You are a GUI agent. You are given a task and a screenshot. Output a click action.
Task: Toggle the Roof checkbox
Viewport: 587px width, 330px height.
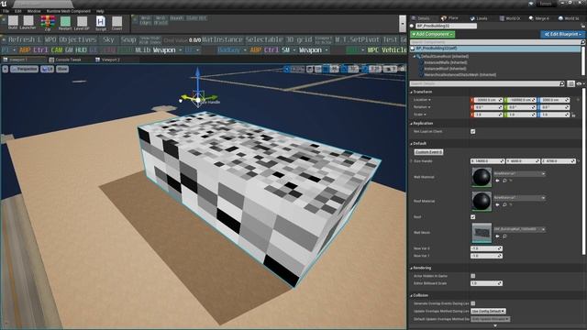[x=473, y=217]
